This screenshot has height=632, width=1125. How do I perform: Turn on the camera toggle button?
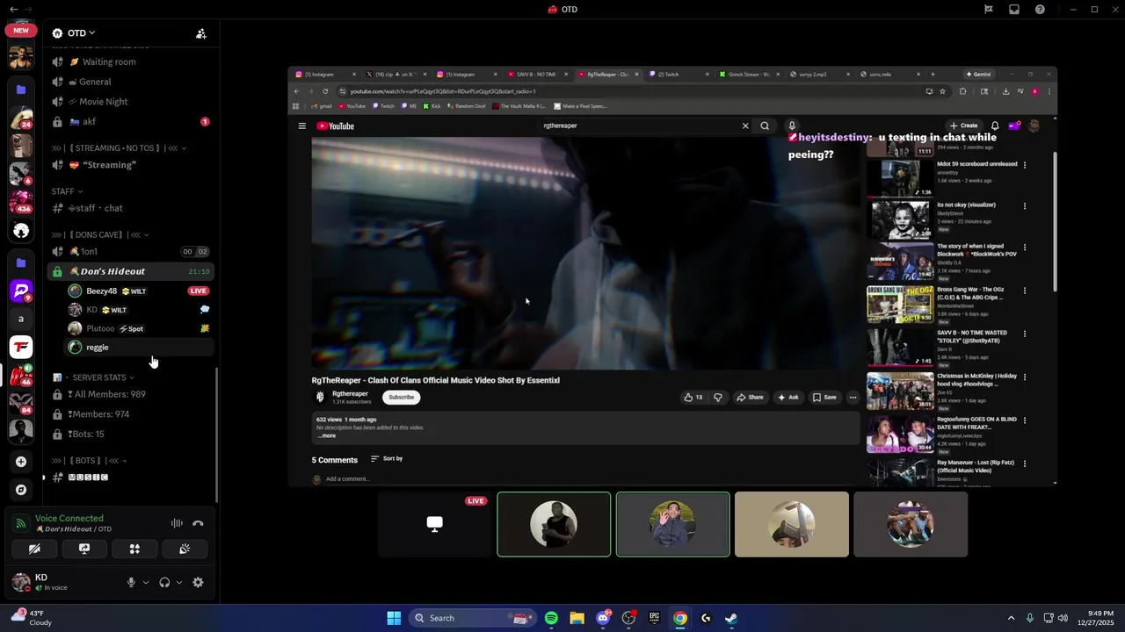(34, 549)
